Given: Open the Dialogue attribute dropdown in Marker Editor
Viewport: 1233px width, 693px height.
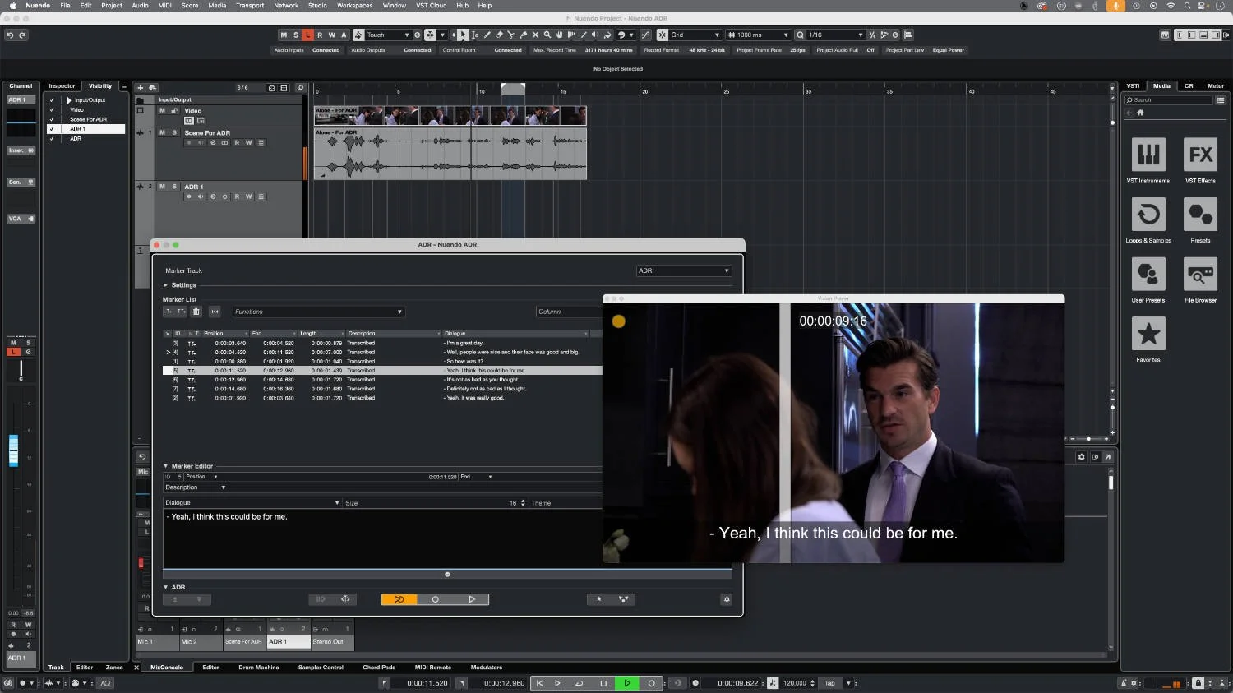Looking at the screenshot, I should (x=252, y=502).
